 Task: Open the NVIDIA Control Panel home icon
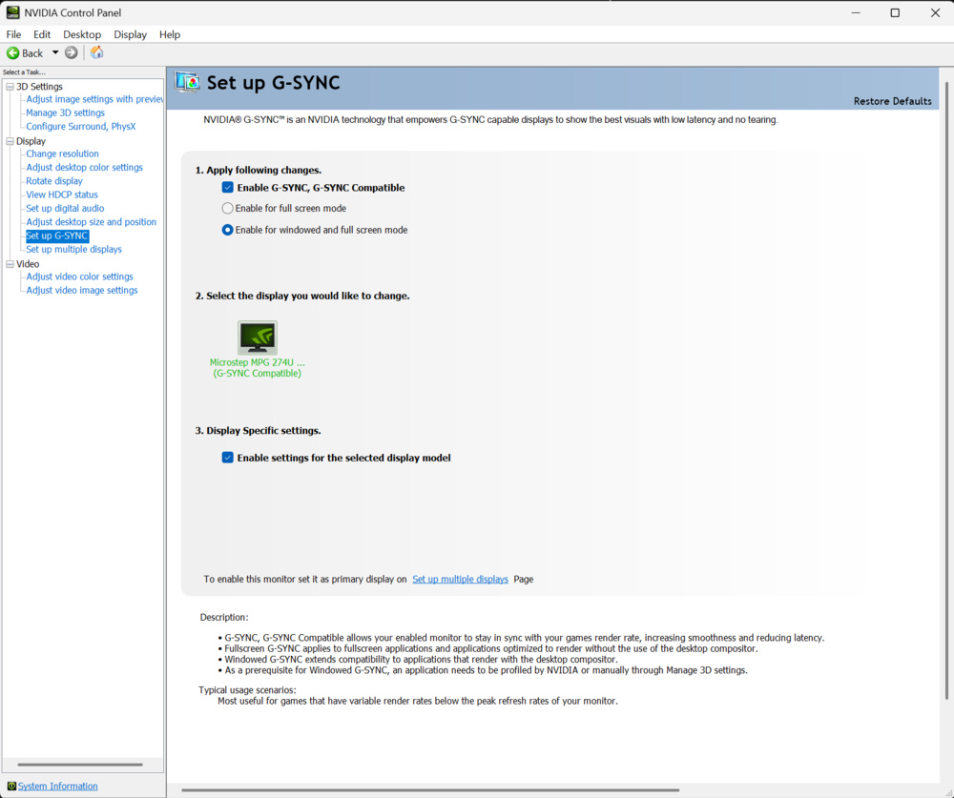click(x=95, y=52)
